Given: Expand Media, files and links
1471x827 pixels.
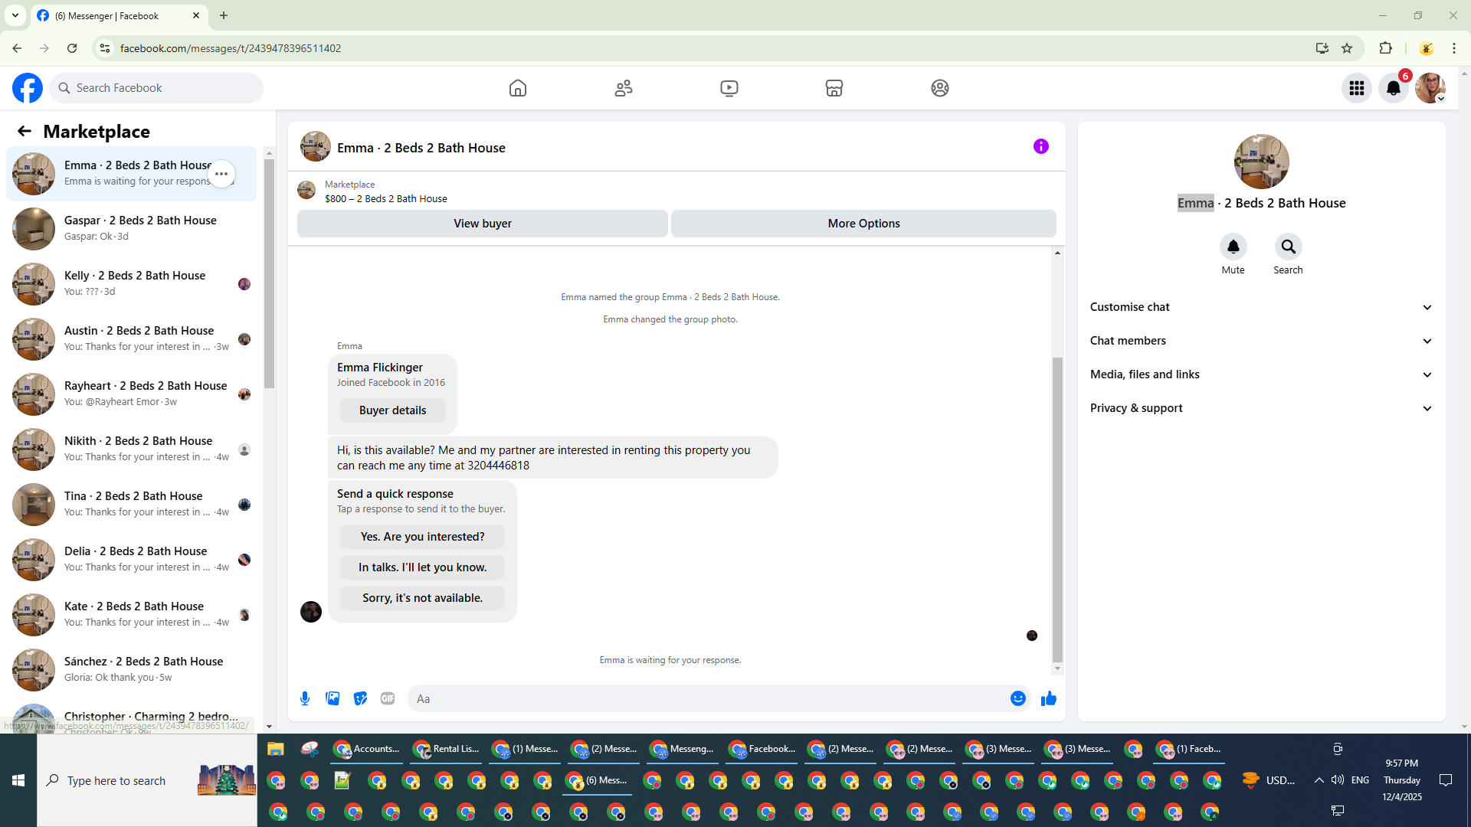Looking at the screenshot, I should pos(1261,374).
